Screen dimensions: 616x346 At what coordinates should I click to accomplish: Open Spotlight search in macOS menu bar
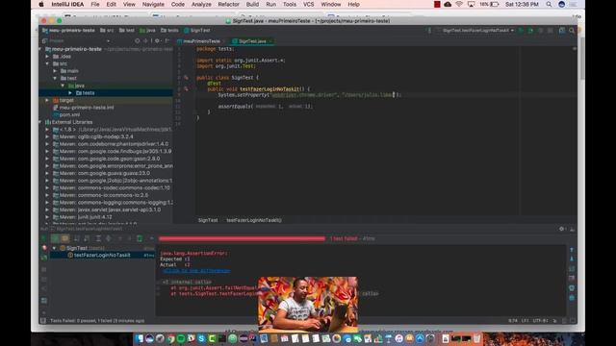pos(549,4)
